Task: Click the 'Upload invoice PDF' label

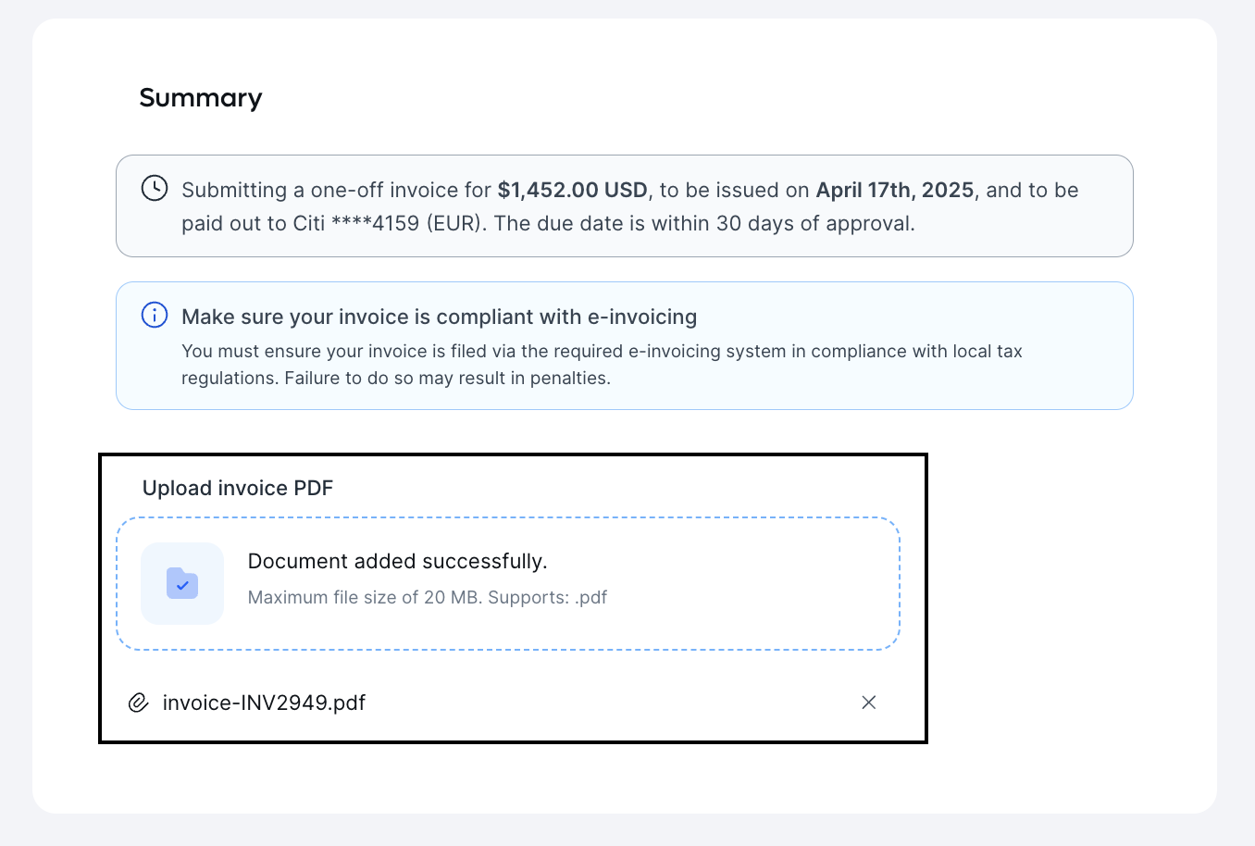Action: point(238,488)
